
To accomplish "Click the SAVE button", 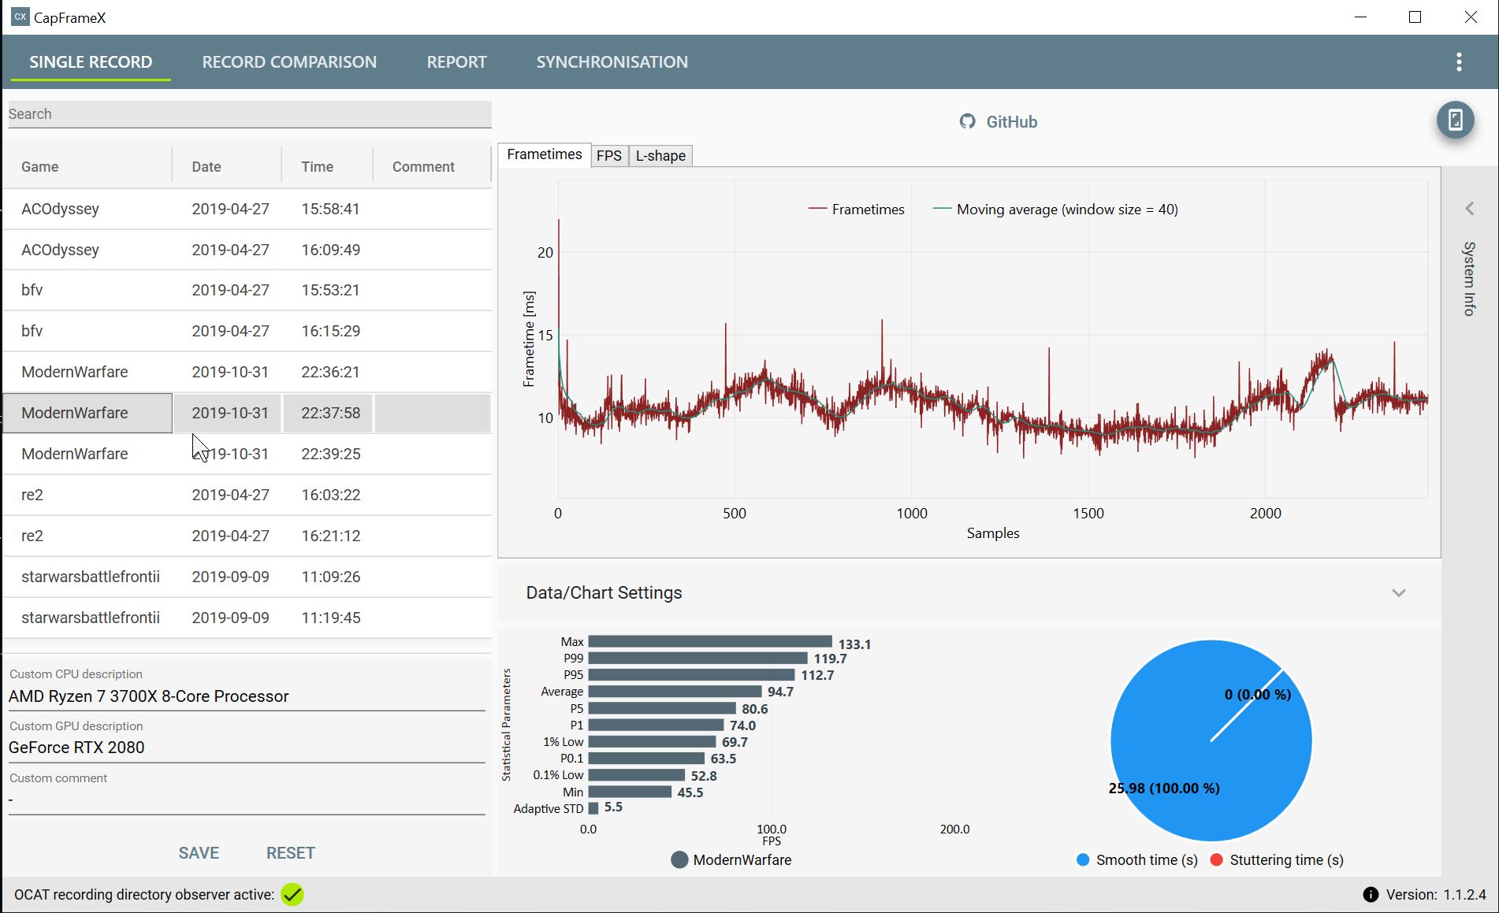I will [x=199, y=853].
